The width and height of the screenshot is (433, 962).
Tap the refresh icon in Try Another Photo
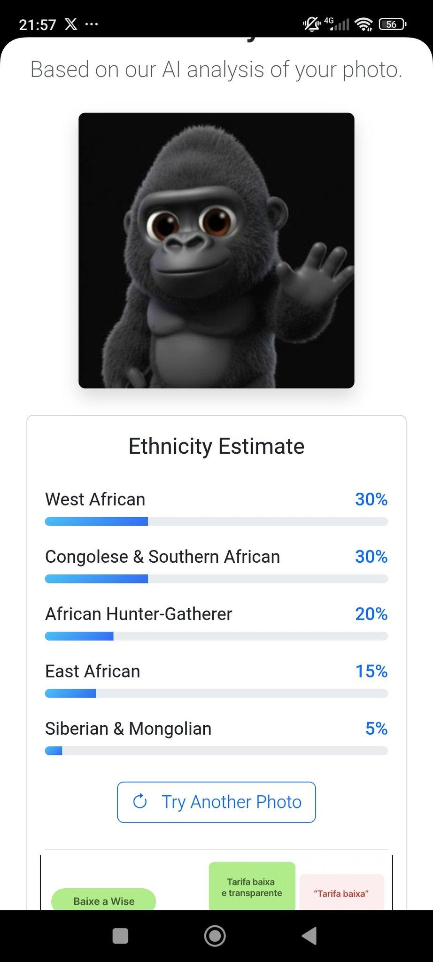pos(140,801)
